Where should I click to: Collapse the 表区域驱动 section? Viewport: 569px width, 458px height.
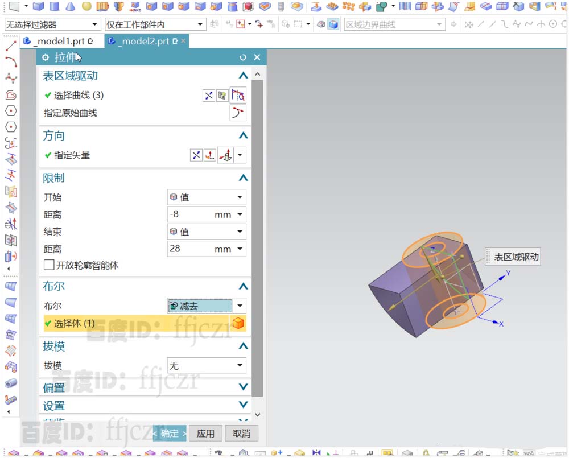243,76
